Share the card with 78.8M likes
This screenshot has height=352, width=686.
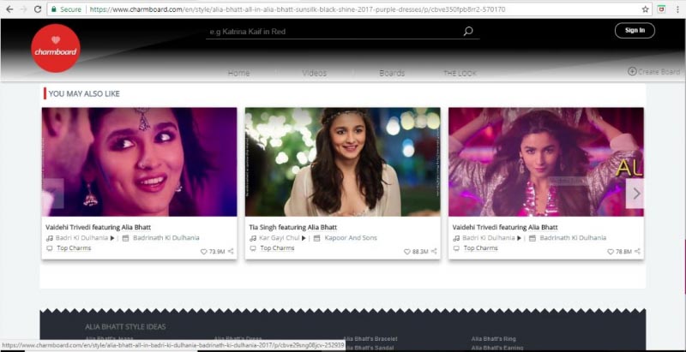[637, 252]
